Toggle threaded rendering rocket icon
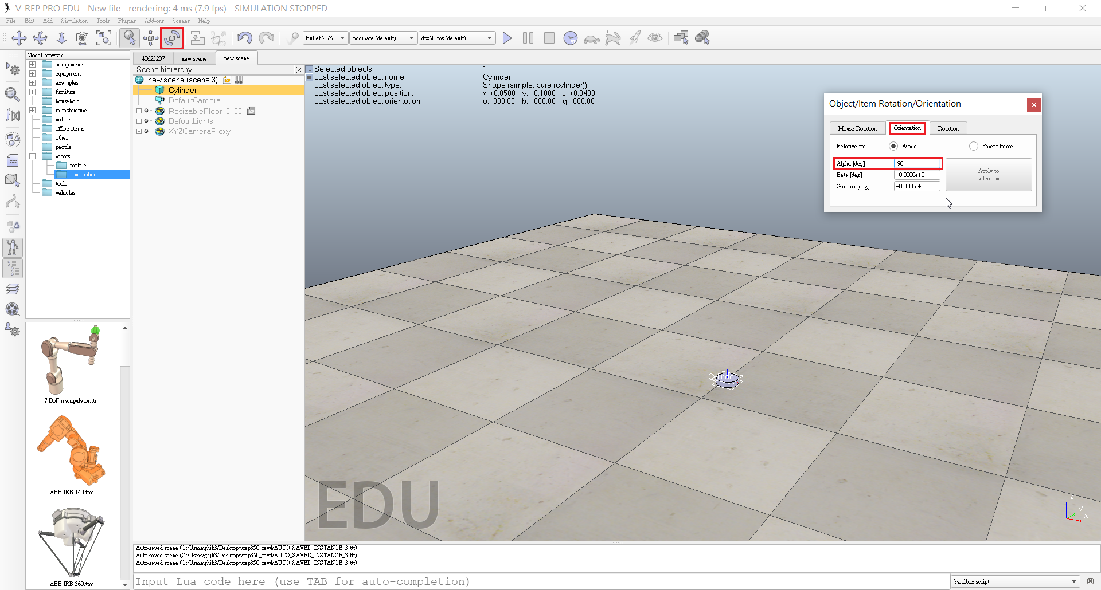 [x=634, y=38]
